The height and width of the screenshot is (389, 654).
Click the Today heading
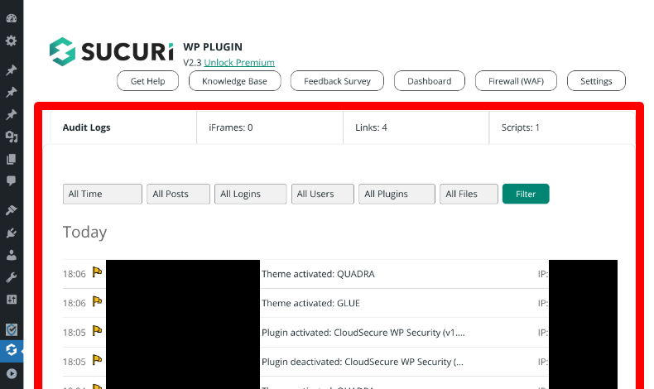[x=84, y=232]
